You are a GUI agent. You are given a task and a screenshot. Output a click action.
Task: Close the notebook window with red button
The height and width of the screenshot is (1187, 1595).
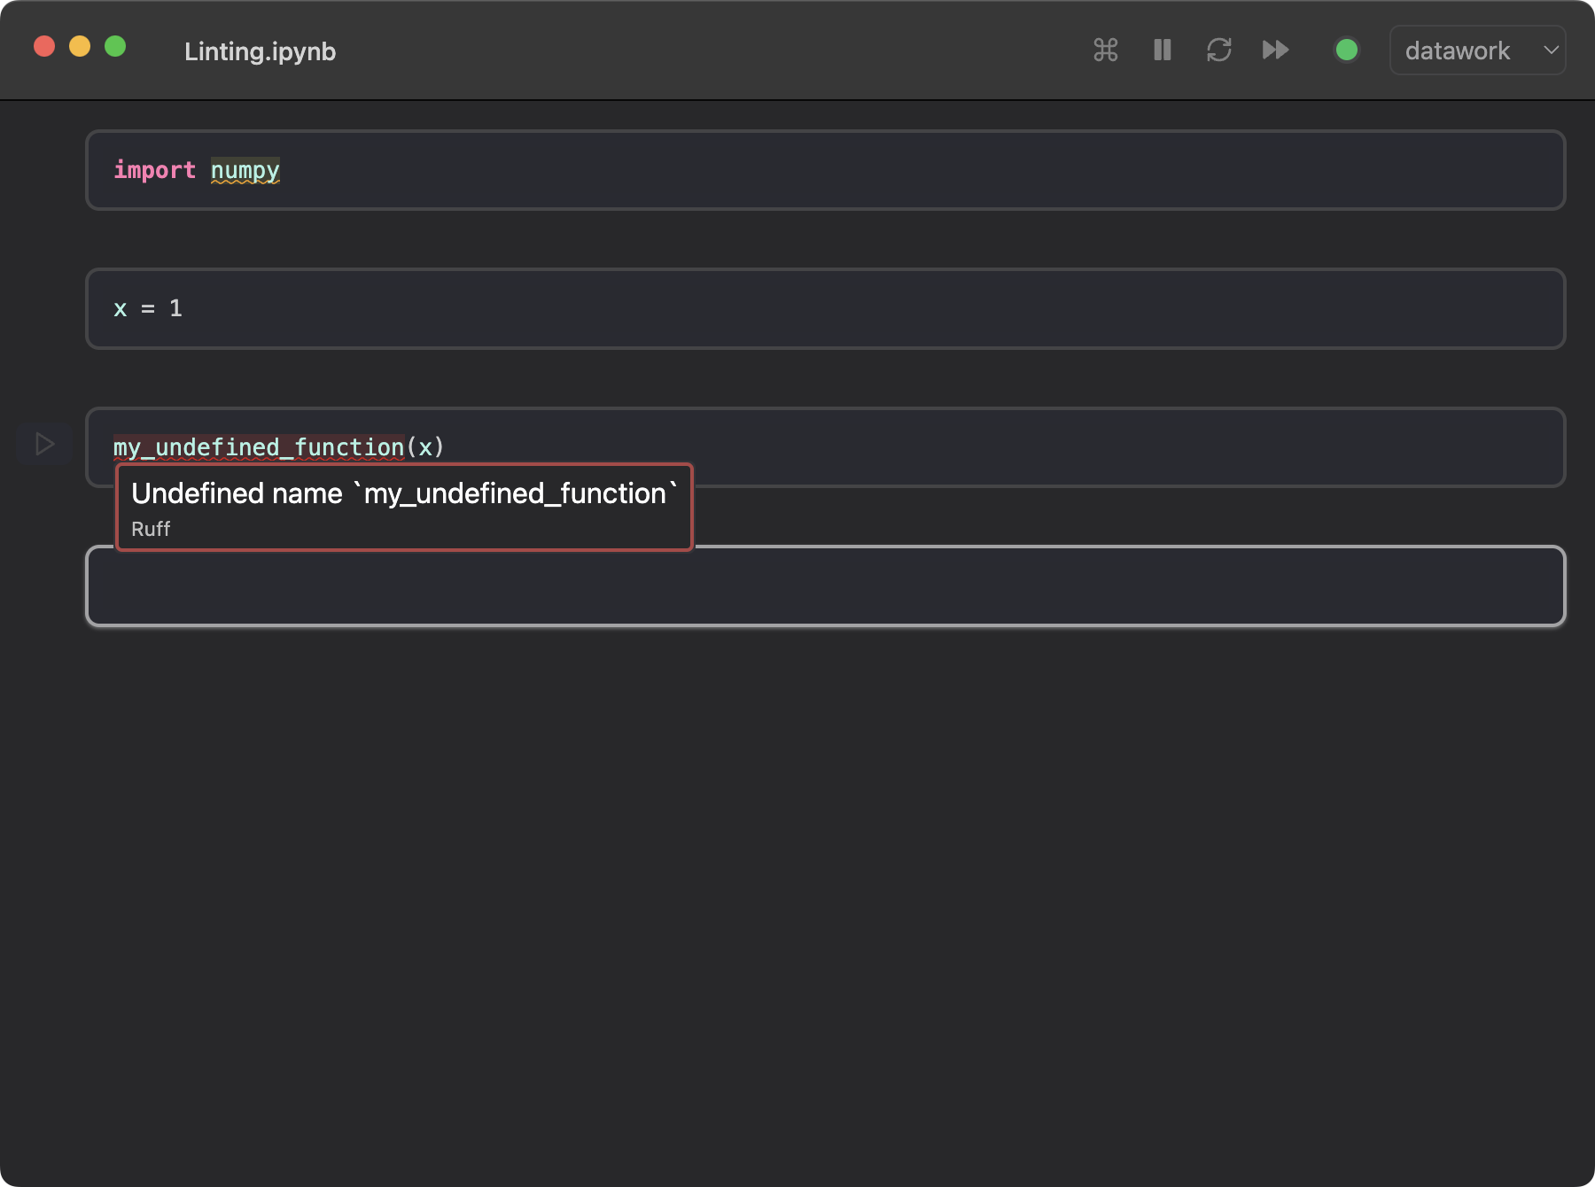(44, 46)
